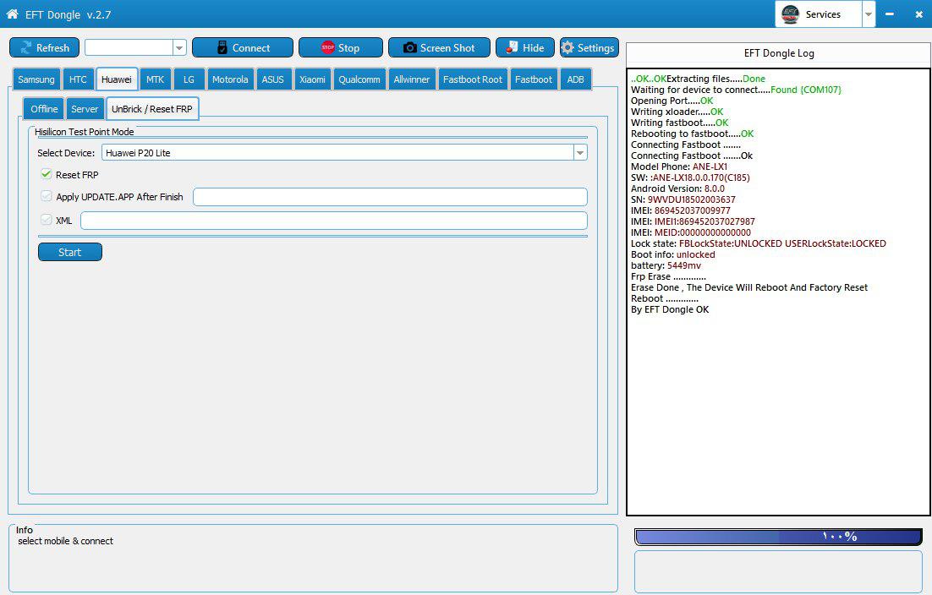The height and width of the screenshot is (595, 932).
Task: Click the 'Writing xloader.....OK' log line
Action: 677,112
